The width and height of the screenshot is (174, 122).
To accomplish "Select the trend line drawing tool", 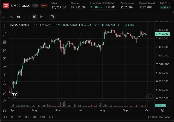I will tap(5, 34).
